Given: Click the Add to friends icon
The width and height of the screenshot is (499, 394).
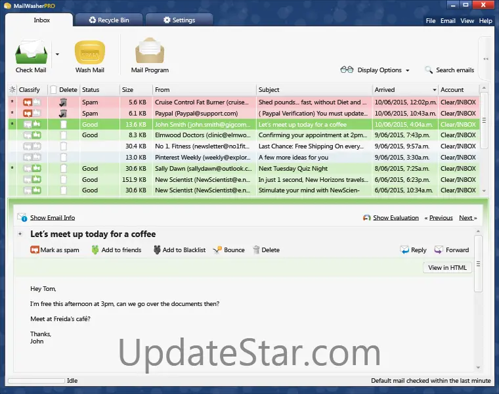Looking at the screenshot, I should point(95,250).
